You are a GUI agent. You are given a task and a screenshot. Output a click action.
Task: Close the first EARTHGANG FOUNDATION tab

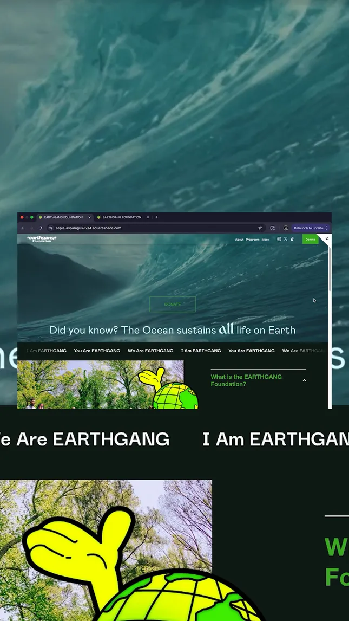[89, 217]
